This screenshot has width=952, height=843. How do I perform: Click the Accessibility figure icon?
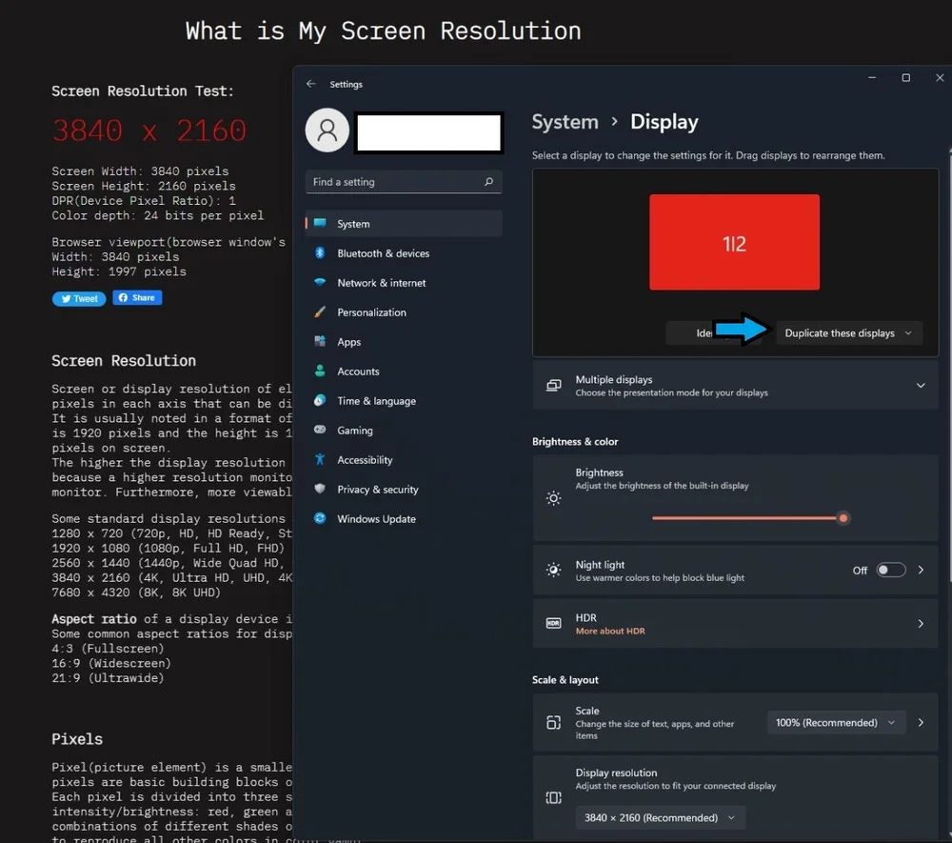click(320, 459)
